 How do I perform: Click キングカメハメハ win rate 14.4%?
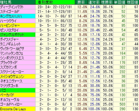82,16
